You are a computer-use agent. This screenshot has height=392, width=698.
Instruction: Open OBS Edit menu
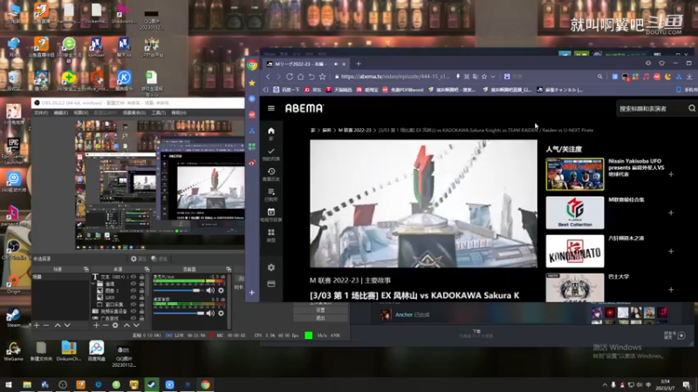click(60, 113)
